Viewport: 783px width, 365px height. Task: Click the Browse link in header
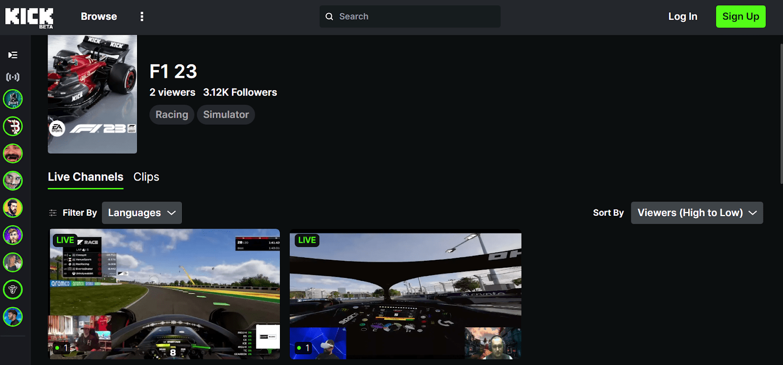click(x=99, y=17)
